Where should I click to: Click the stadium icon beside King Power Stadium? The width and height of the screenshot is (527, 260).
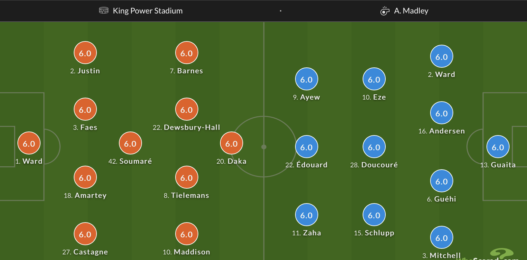coord(104,11)
